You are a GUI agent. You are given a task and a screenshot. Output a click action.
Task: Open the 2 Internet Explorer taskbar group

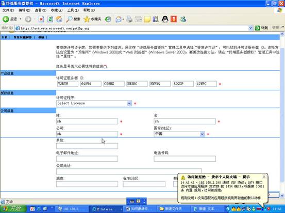(x=106, y=209)
